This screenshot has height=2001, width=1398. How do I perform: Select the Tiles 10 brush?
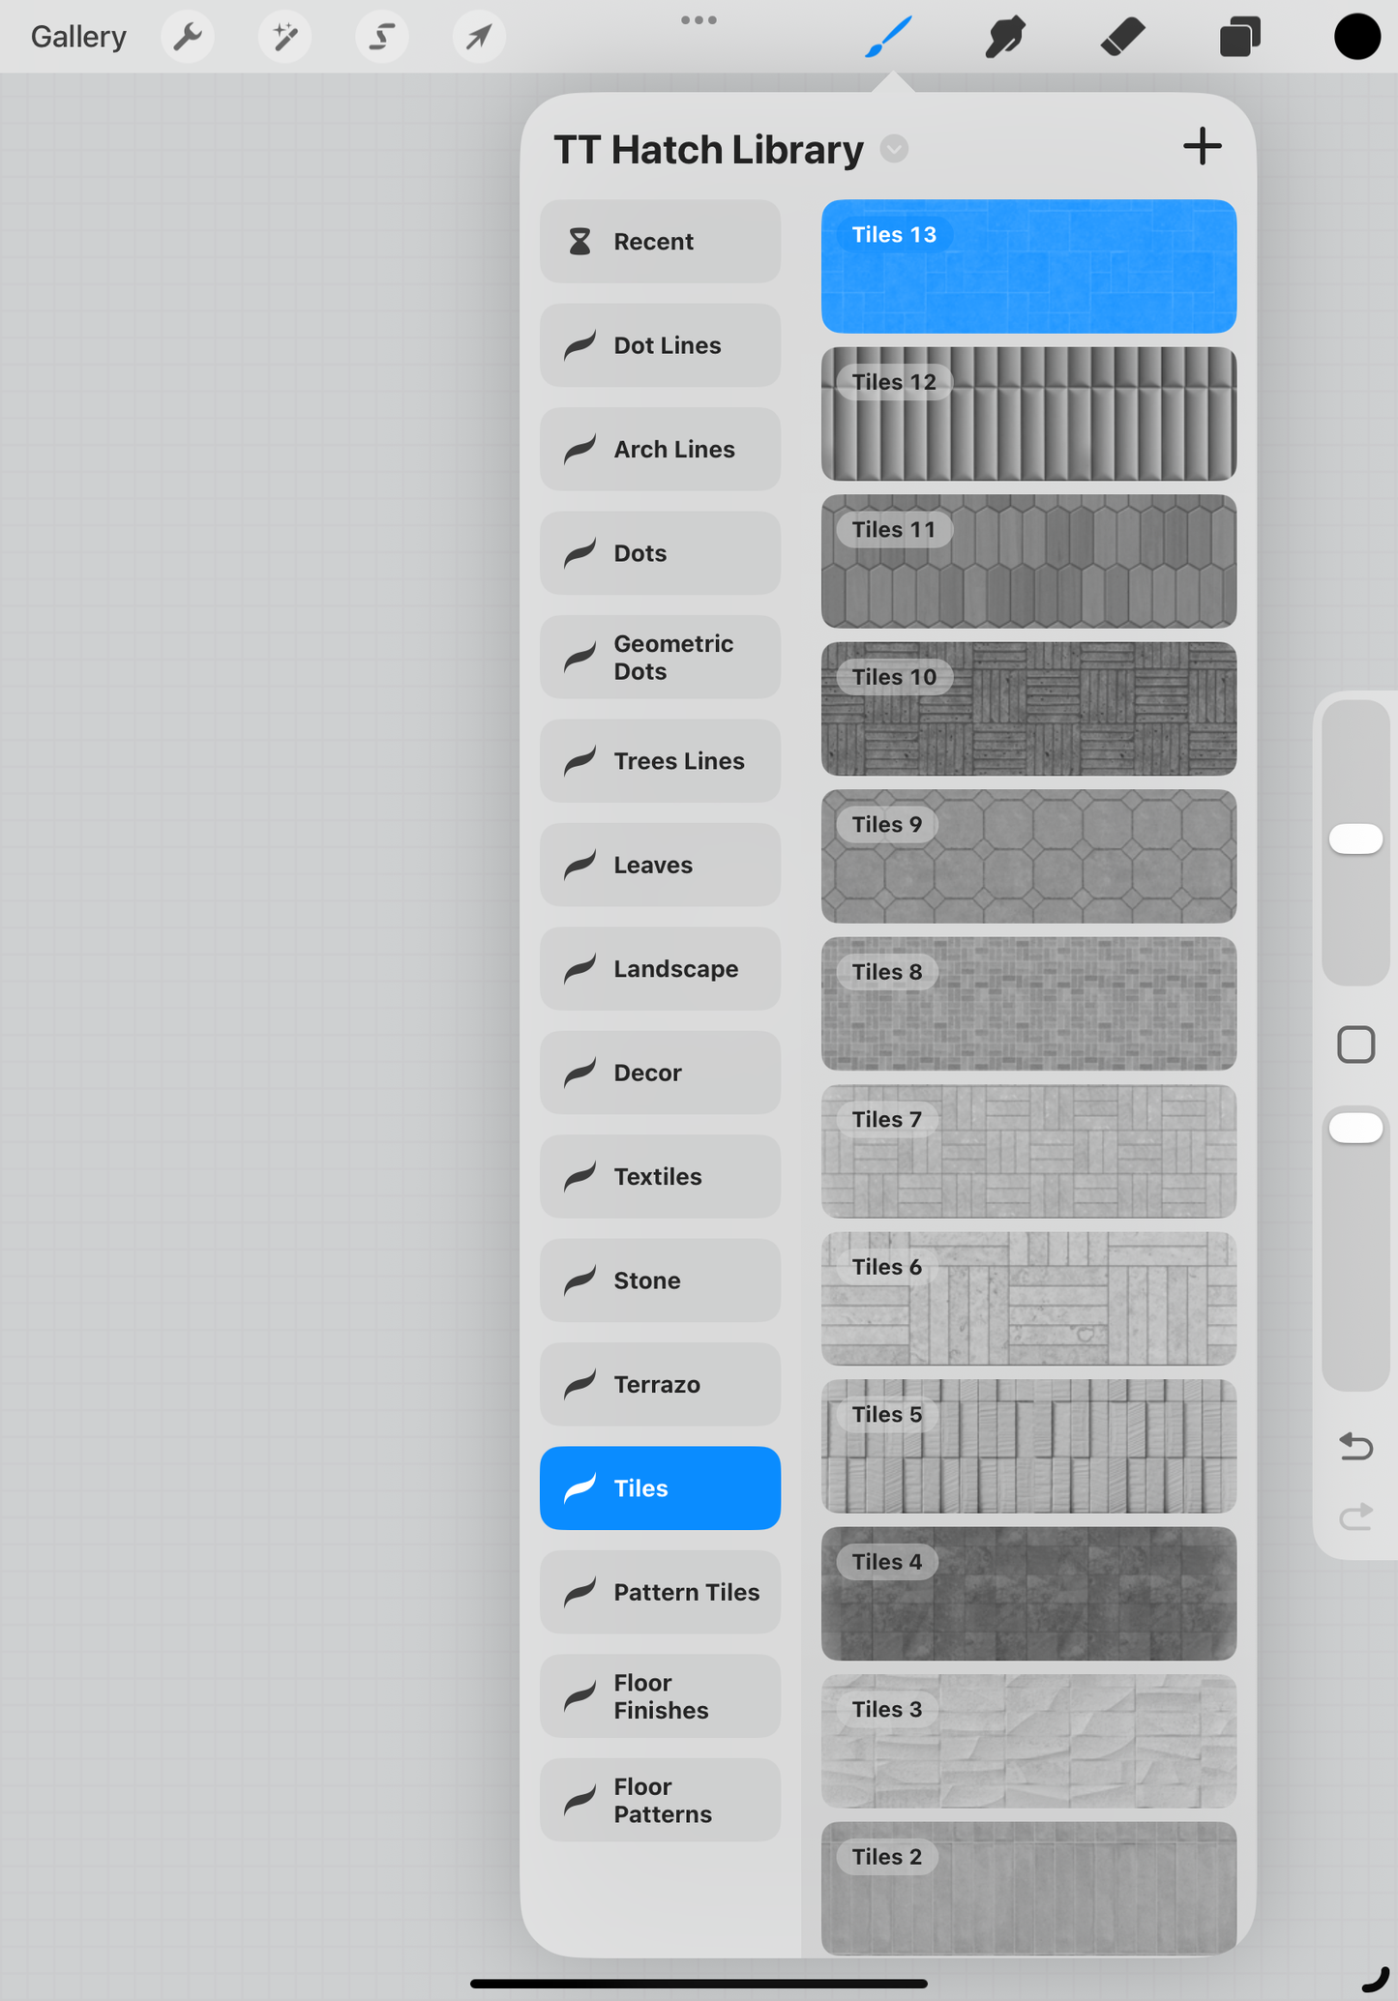(1028, 709)
